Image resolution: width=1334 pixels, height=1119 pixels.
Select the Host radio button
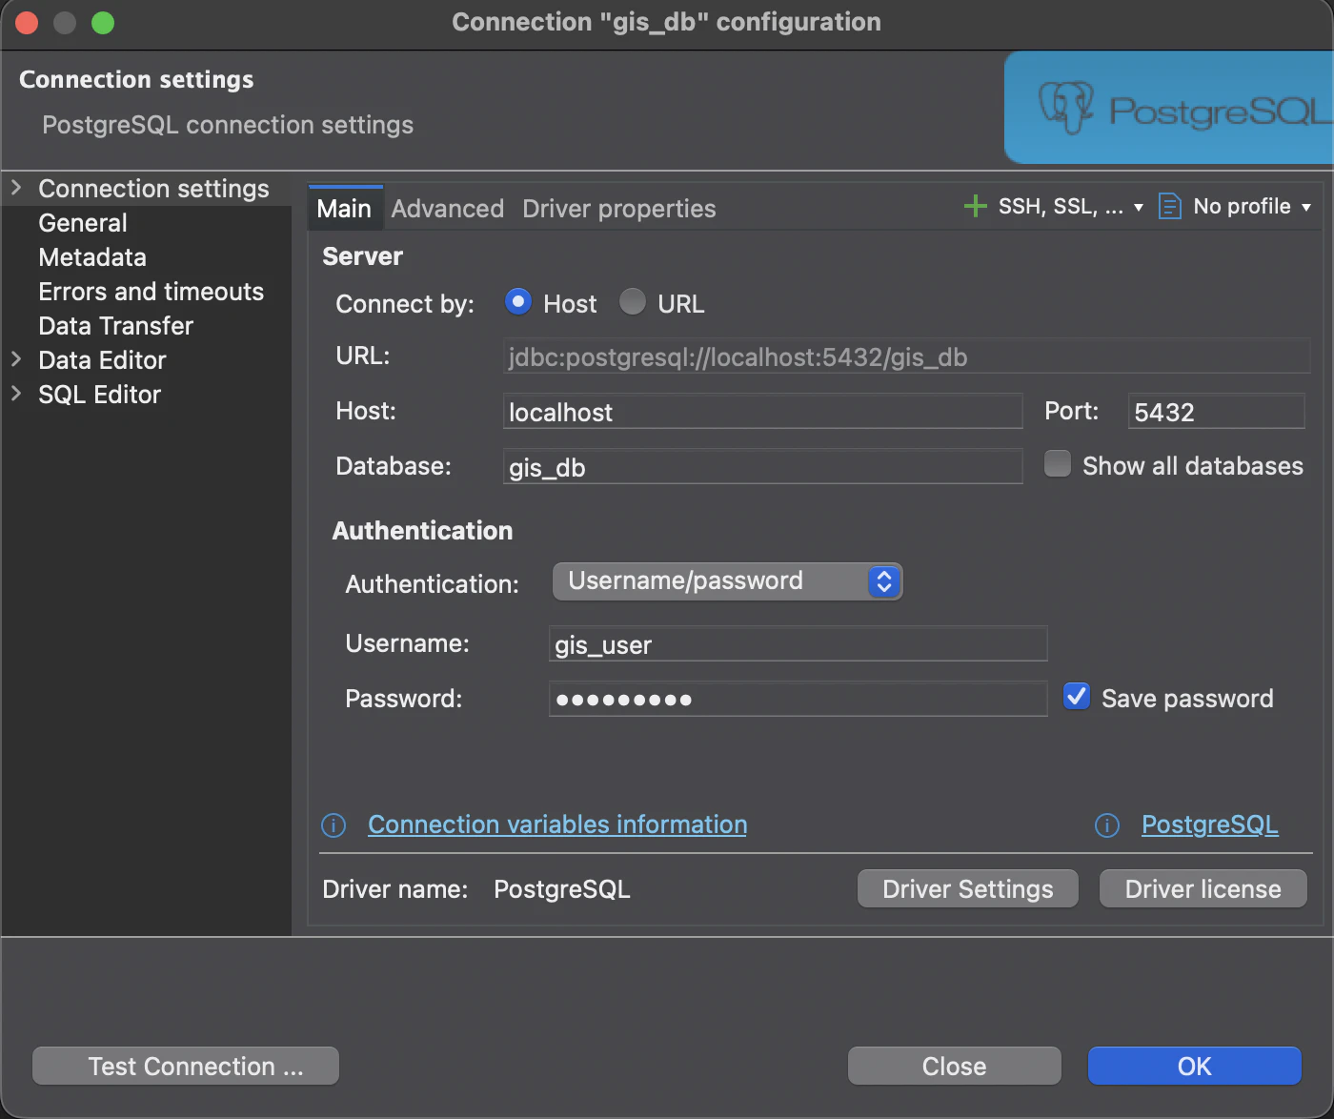(518, 302)
